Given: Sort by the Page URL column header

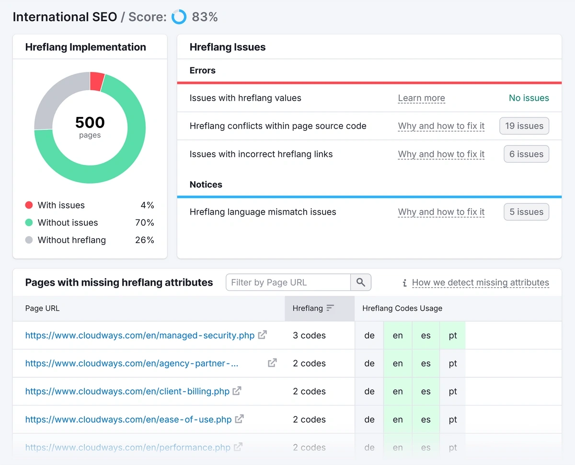Looking at the screenshot, I should tap(42, 308).
